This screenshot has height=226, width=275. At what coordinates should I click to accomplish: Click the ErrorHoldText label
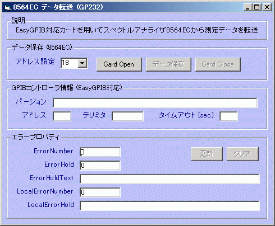(52, 178)
